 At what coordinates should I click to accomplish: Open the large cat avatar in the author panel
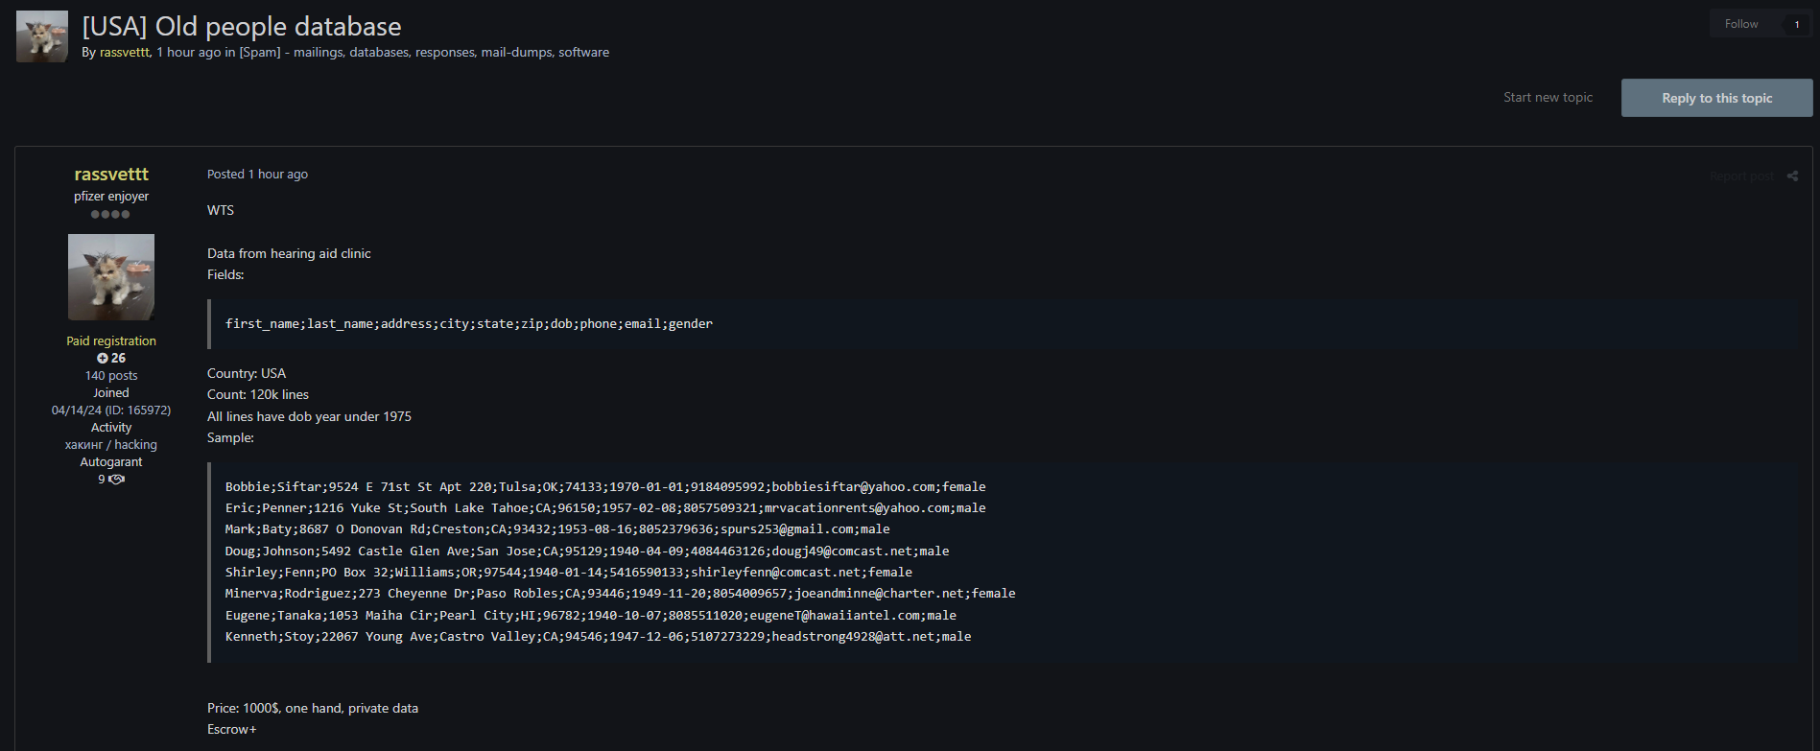(x=111, y=276)
